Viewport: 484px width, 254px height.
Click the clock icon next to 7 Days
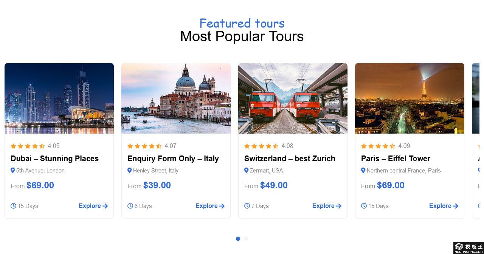point(247,206)
